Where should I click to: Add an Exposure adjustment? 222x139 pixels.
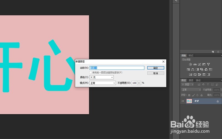click(x=204, y=64)
